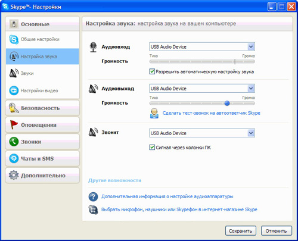Select the Настройка звука sidebar item
This screenshot has width=298, height=241.
click(x=42, y=57)
